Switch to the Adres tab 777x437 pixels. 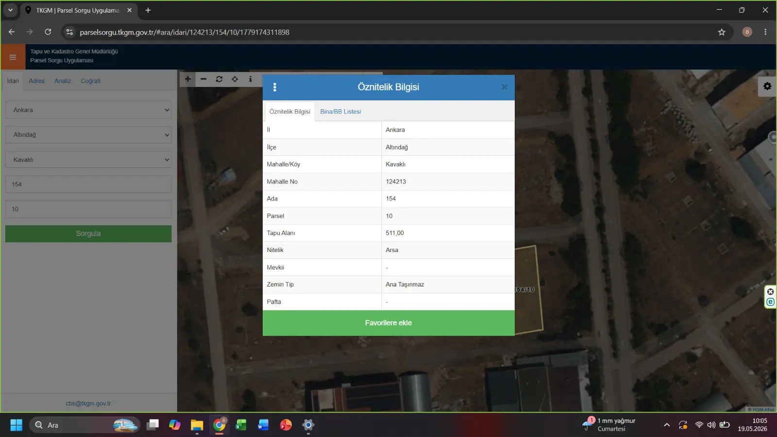coord(36,81)
